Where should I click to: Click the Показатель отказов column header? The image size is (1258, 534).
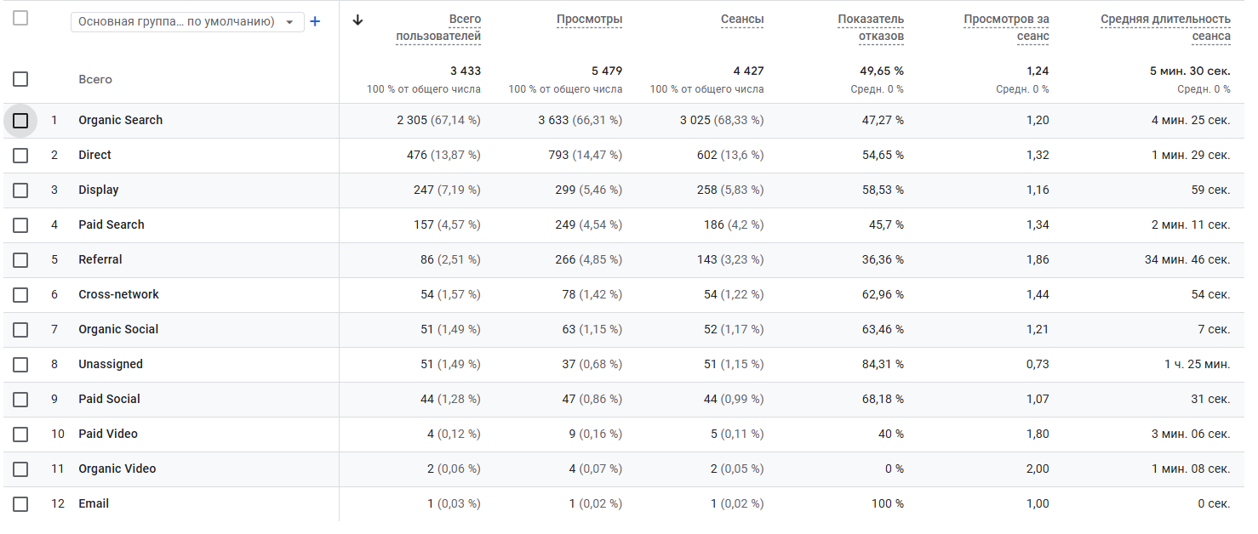tap(871, 27)
